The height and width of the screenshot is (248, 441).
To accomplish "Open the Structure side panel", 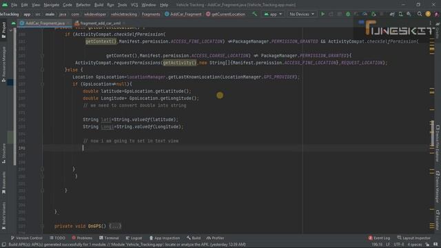I will (3, 154).
